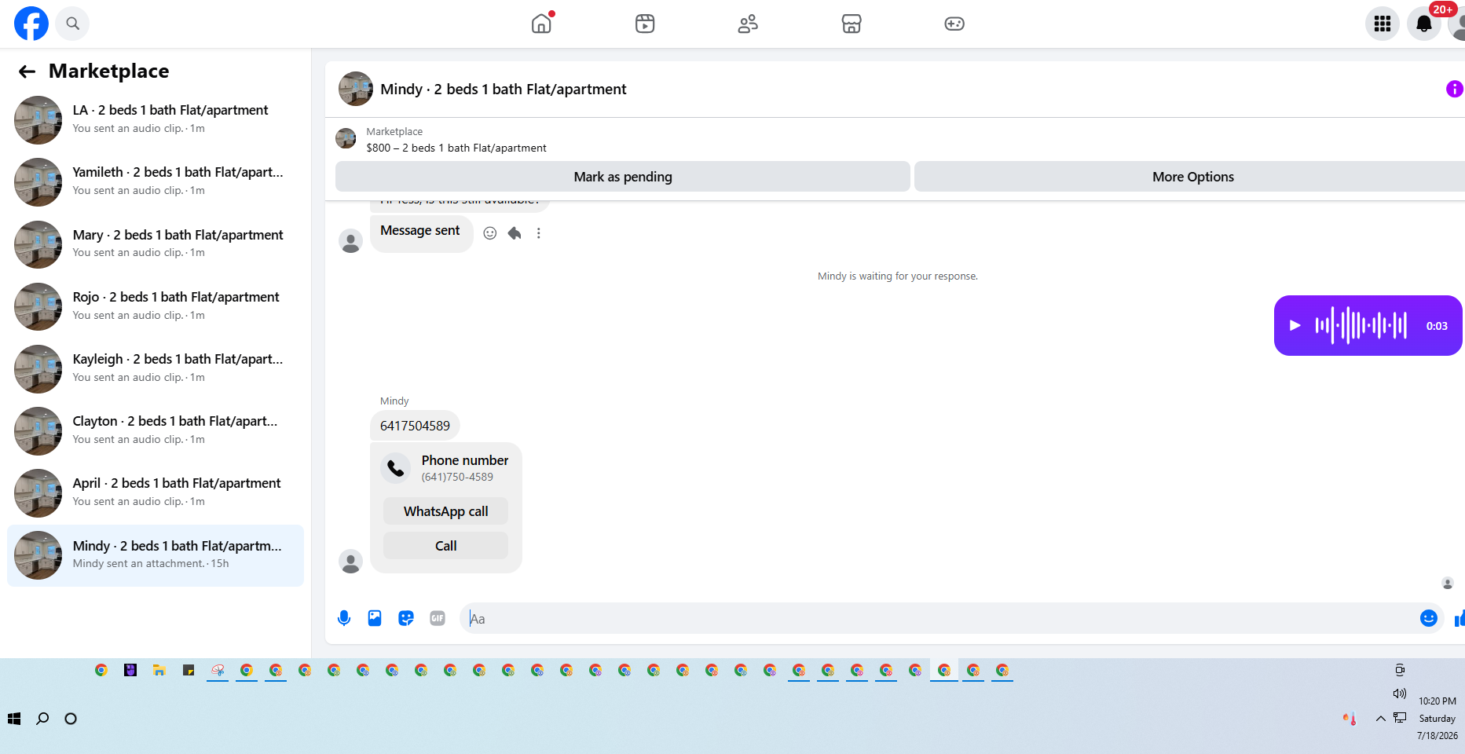Open the Rojo conversation
1465x754 pixels.
click(156, 306)
